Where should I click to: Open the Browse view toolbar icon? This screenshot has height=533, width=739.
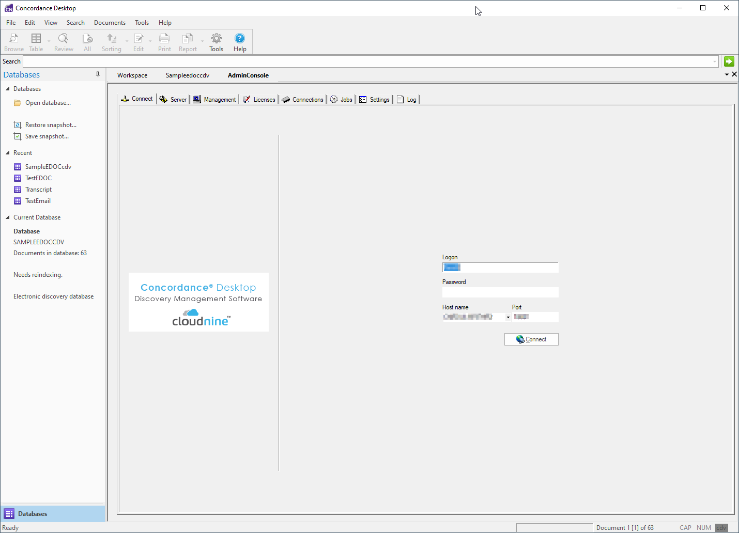point(14,42)
